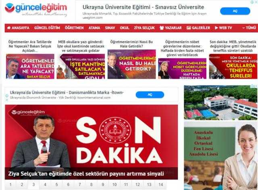
Task: Go to slide 7 in headline slider
Action: tap(80, 185)
